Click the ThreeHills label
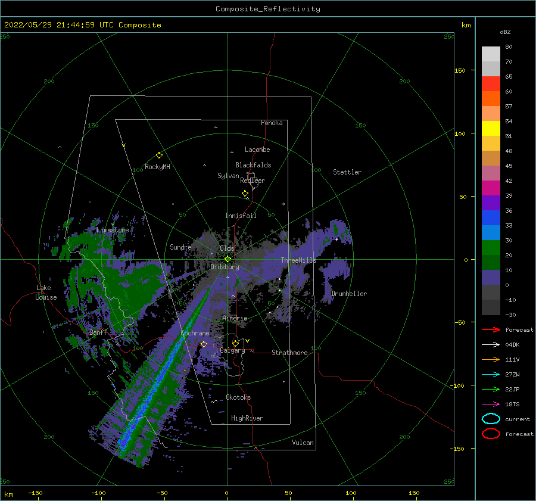This screenshot has width=536, height=501. (298, 260)
